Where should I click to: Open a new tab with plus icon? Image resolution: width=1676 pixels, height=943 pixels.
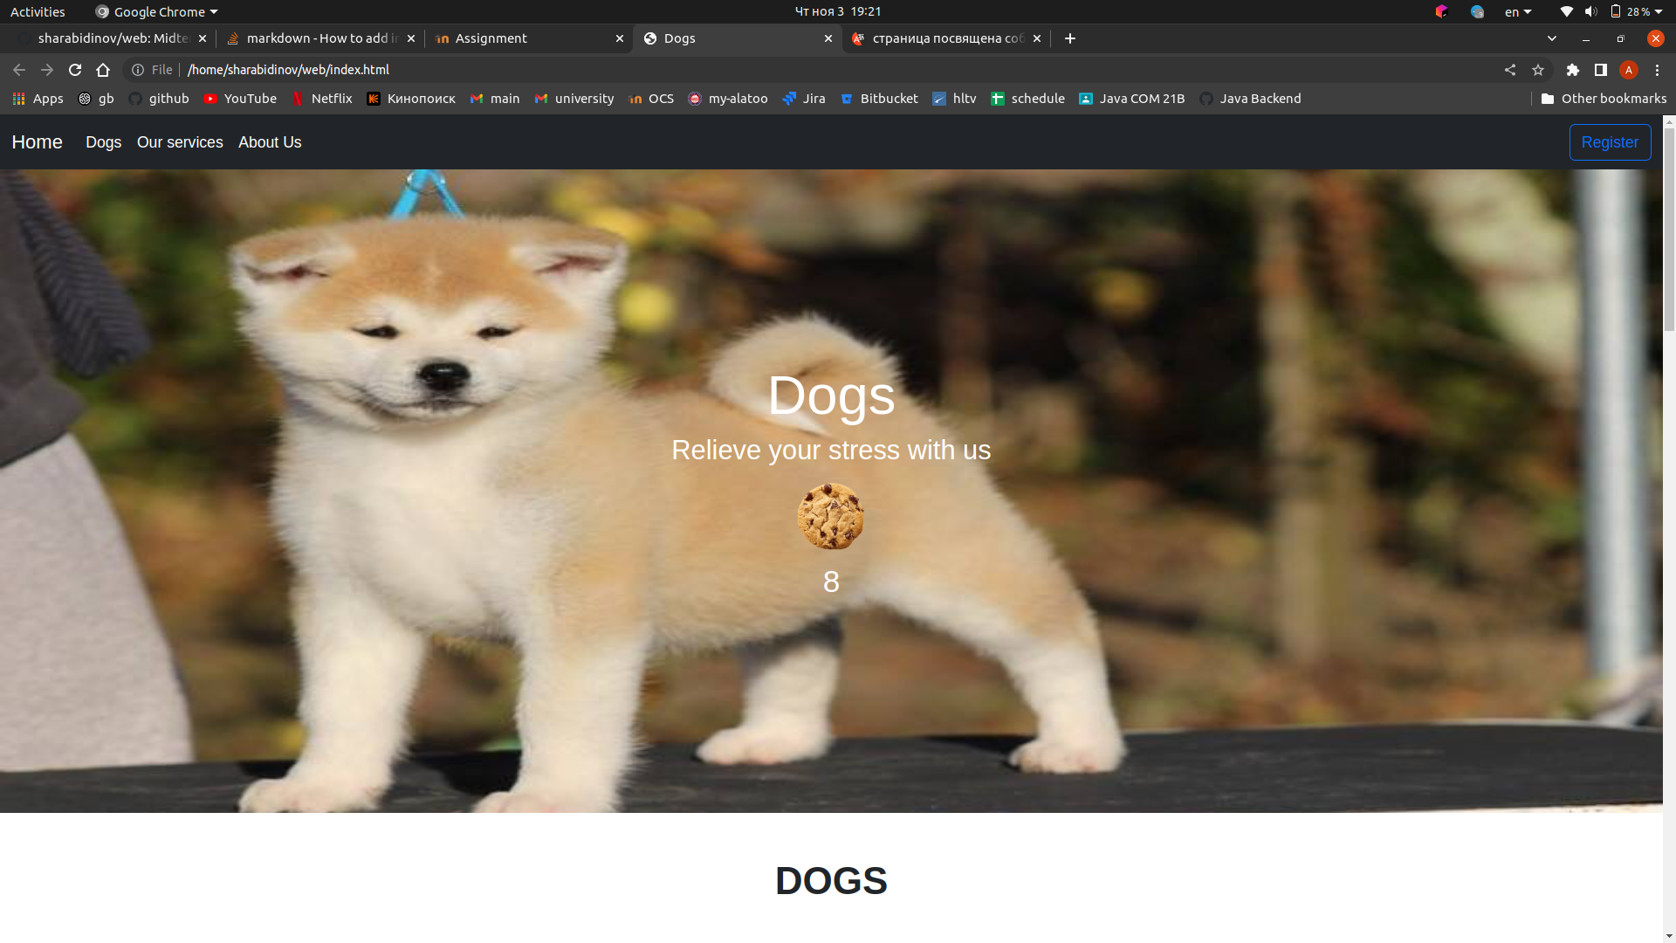pyautogui.click(x=1070, y=38)
